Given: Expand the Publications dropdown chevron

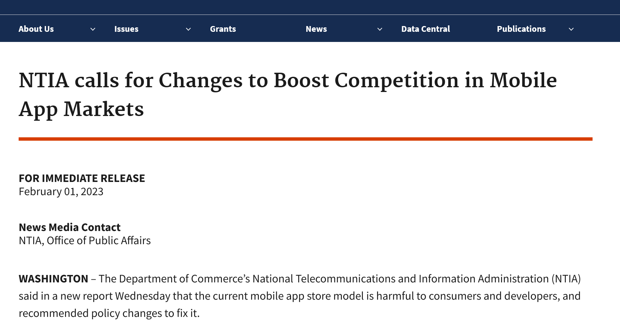Looking at the screenshot, I should [571, 29].
